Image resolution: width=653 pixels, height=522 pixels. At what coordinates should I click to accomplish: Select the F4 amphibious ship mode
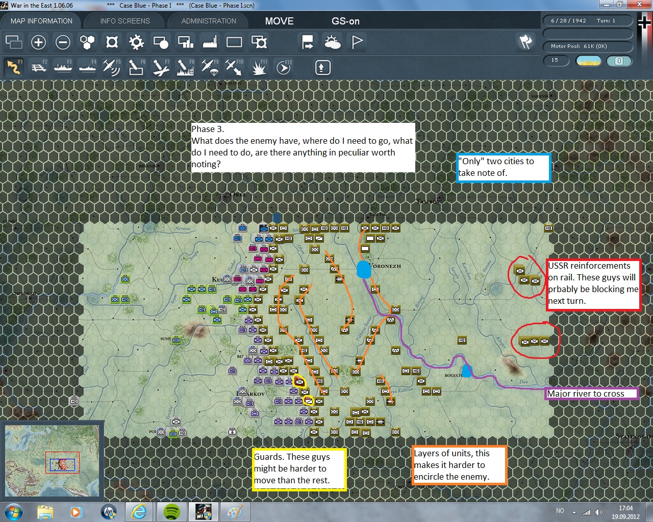coord(87,67)
